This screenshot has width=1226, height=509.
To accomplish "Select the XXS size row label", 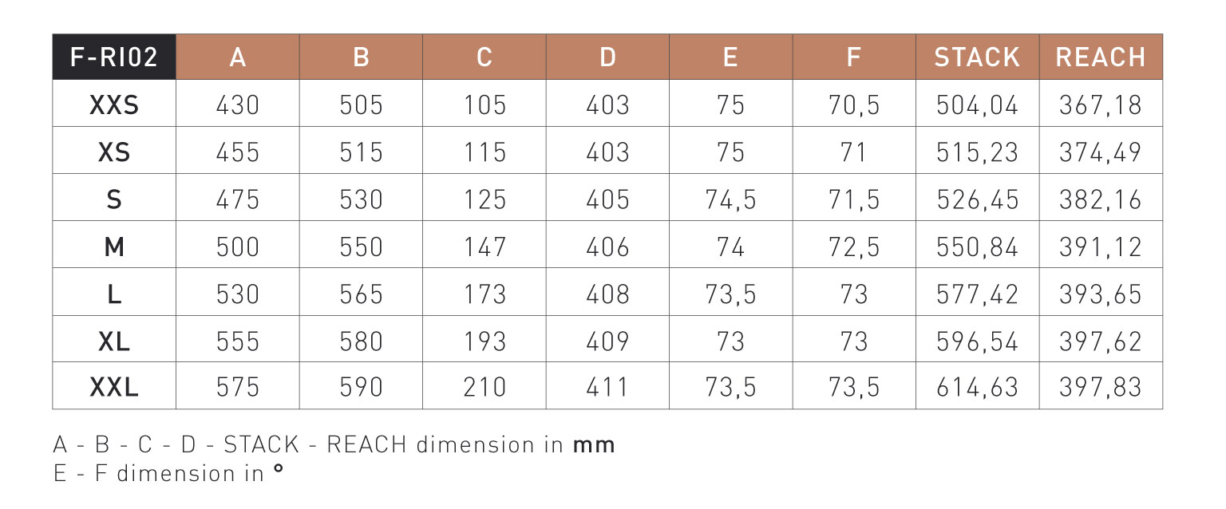I will click(114, 105).
